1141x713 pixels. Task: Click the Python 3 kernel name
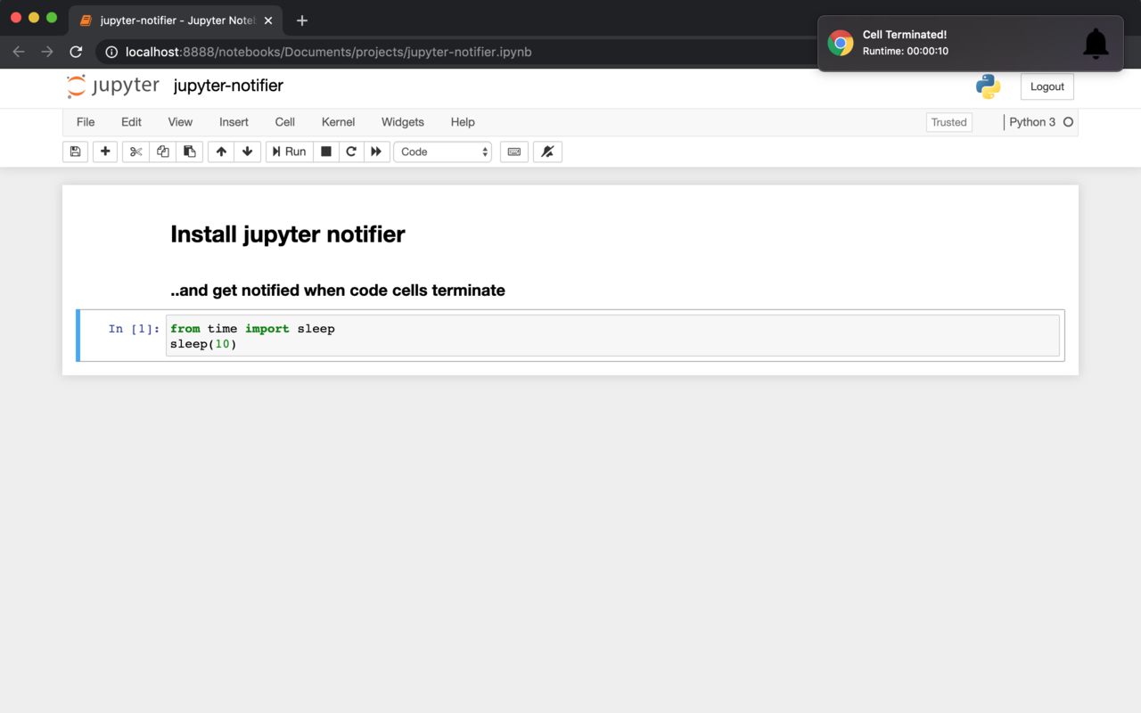click(1032, 122)
